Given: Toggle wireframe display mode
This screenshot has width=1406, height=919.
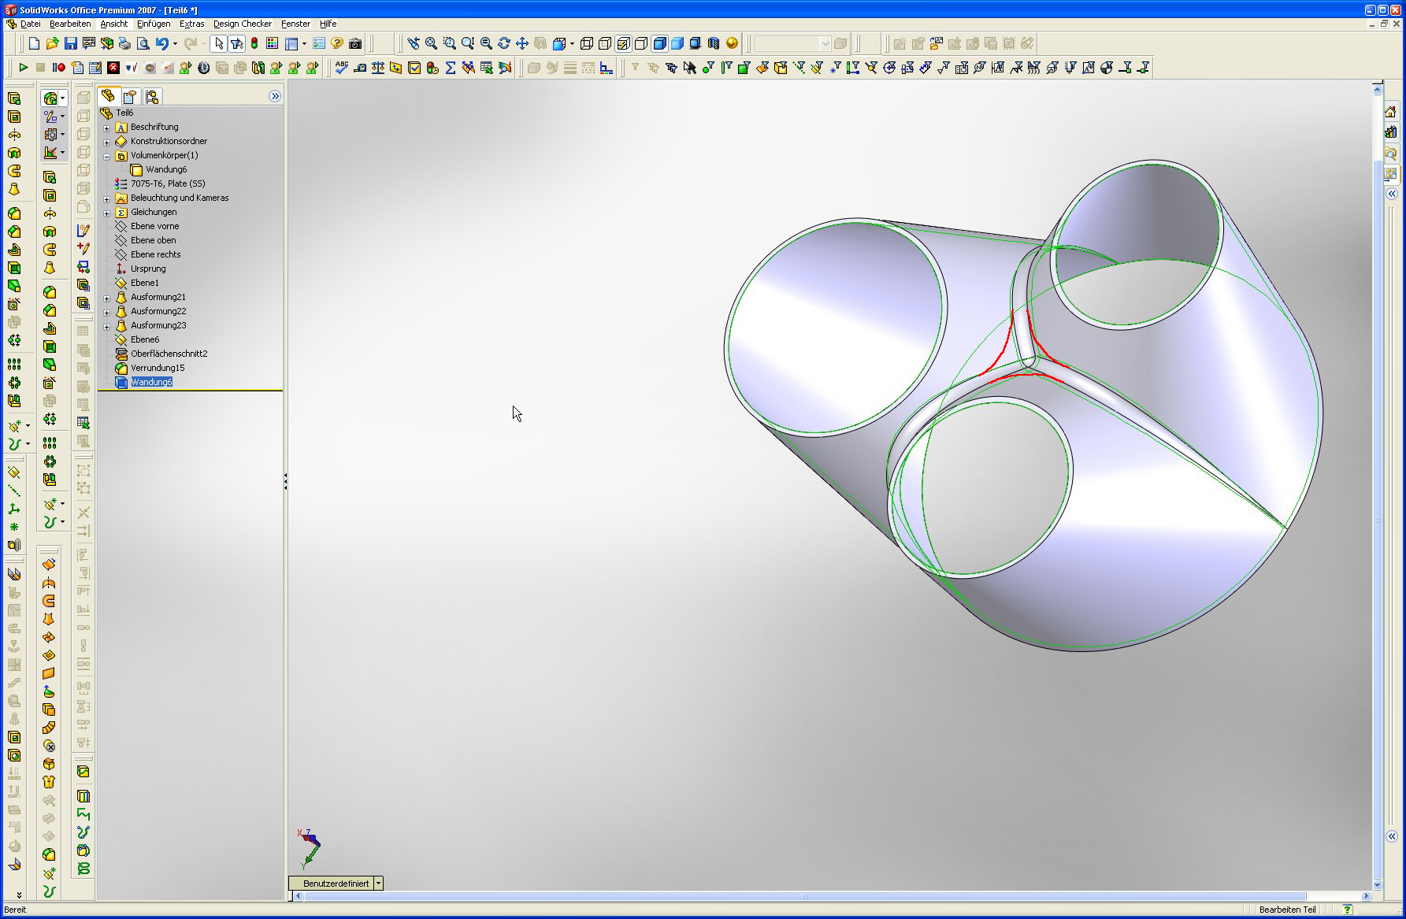Looking at the screenshot, I should tap(587, 43).
